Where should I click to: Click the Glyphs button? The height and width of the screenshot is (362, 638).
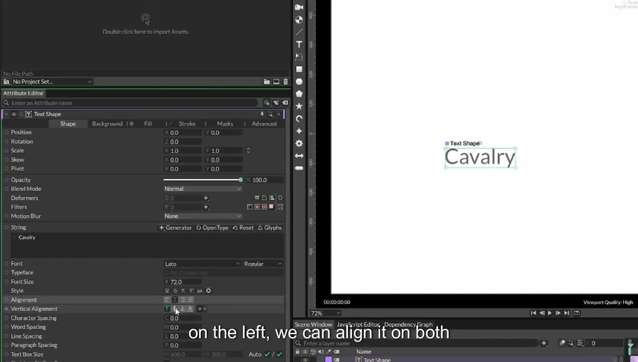point(270,228)
